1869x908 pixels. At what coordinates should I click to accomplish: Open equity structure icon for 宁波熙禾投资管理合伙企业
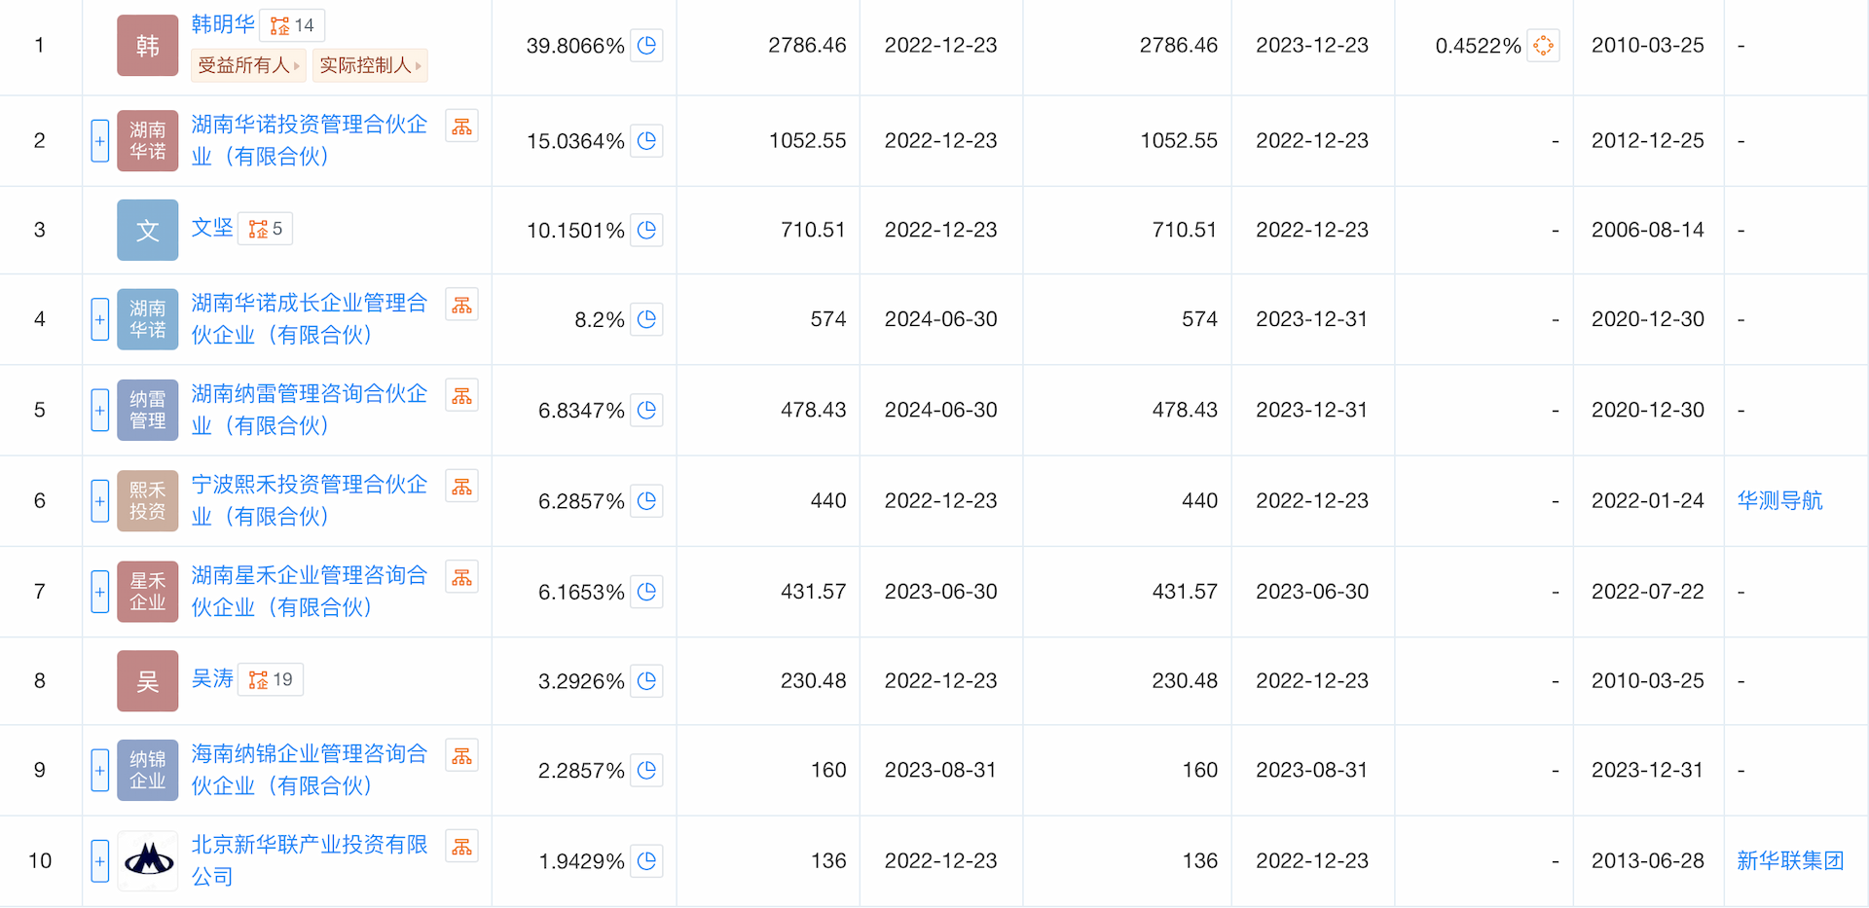click(461, 487)
